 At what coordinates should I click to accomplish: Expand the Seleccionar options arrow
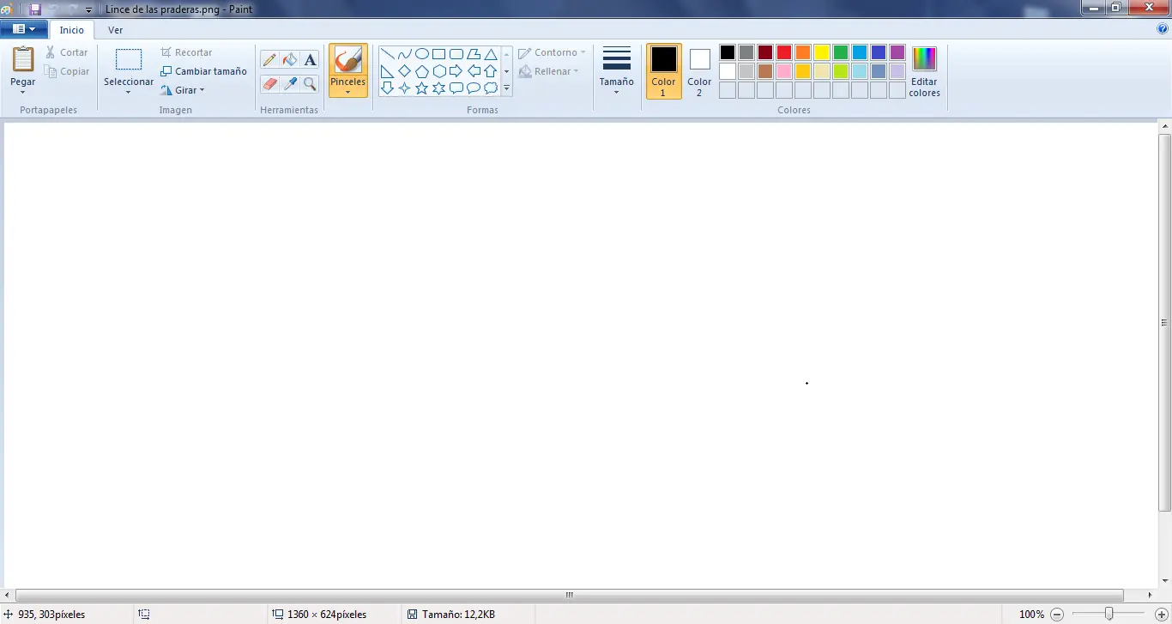128,91
